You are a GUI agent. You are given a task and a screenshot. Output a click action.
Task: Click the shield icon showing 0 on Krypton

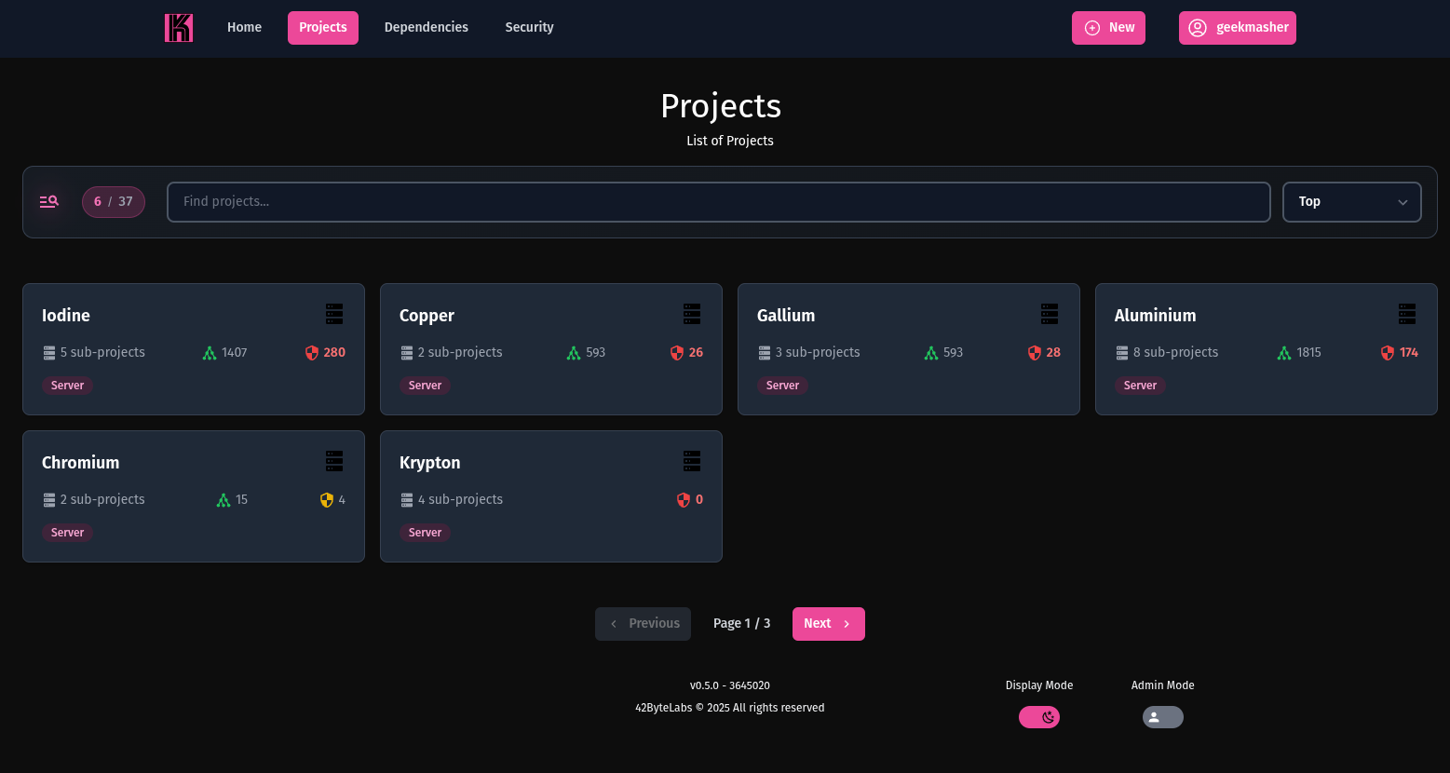pos(684,499)
